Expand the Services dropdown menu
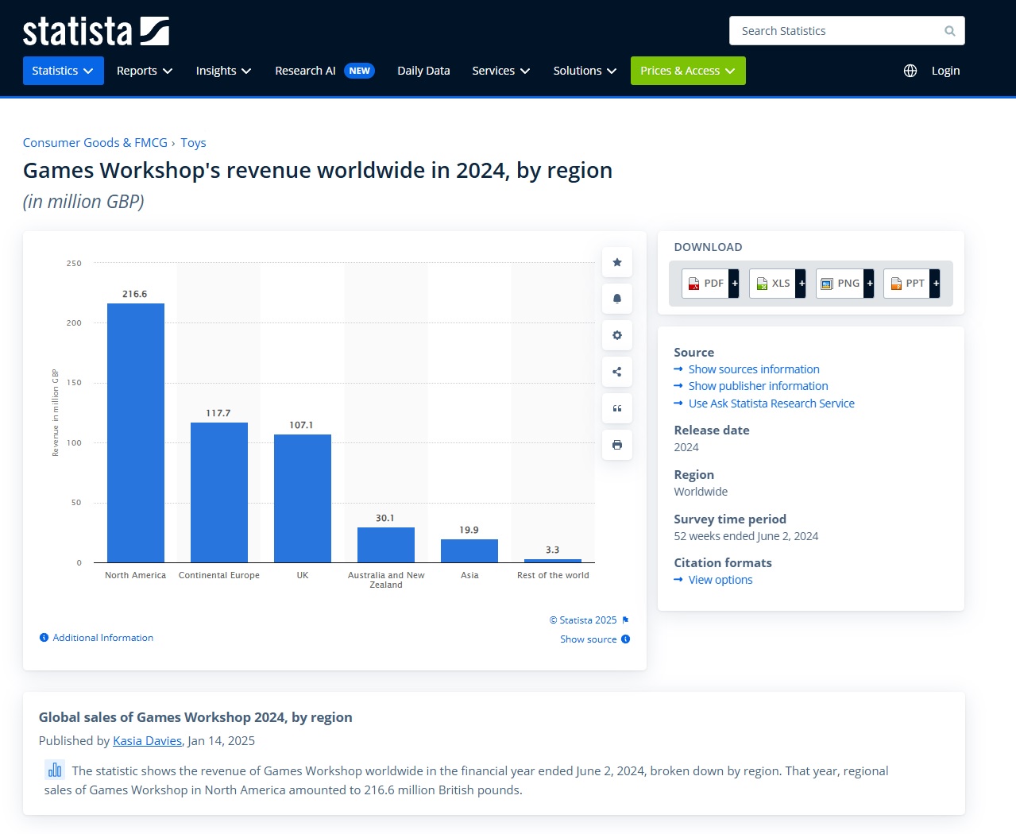The width and height of the screenshot is (1016, 834). point(501,71)
